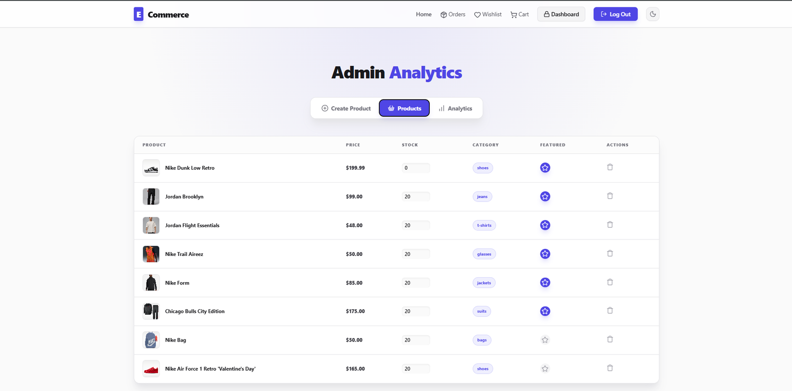Viewport: 792px width, 391px height.
Task: Click the Home navigation link
Action: pos(424,14)
